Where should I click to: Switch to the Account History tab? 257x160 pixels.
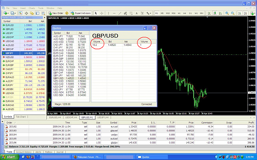coord(23,152)
